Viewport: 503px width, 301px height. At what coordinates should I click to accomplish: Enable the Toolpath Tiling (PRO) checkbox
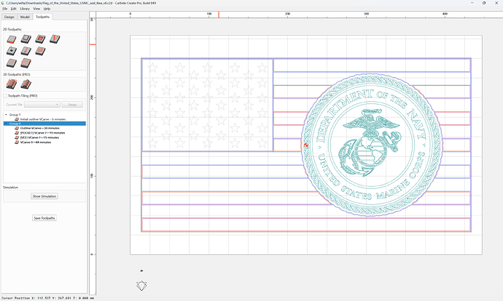5,96
